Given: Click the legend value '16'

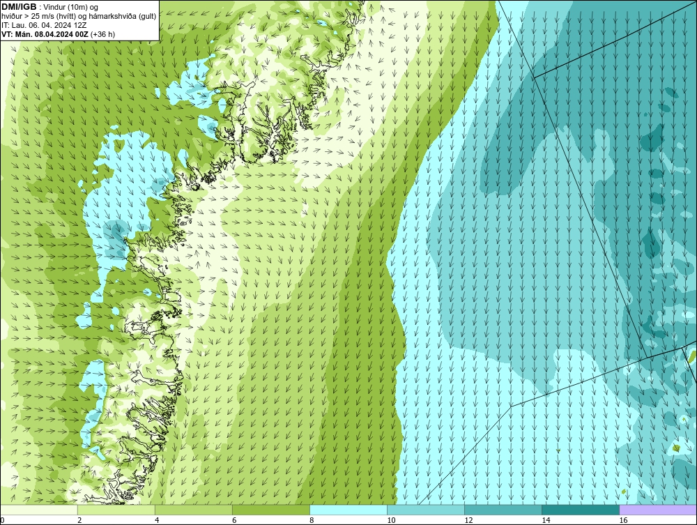Looking at the screenshot, I should point(624,520).
